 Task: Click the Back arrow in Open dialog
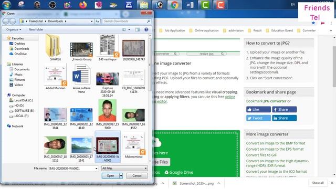point(6,21)
